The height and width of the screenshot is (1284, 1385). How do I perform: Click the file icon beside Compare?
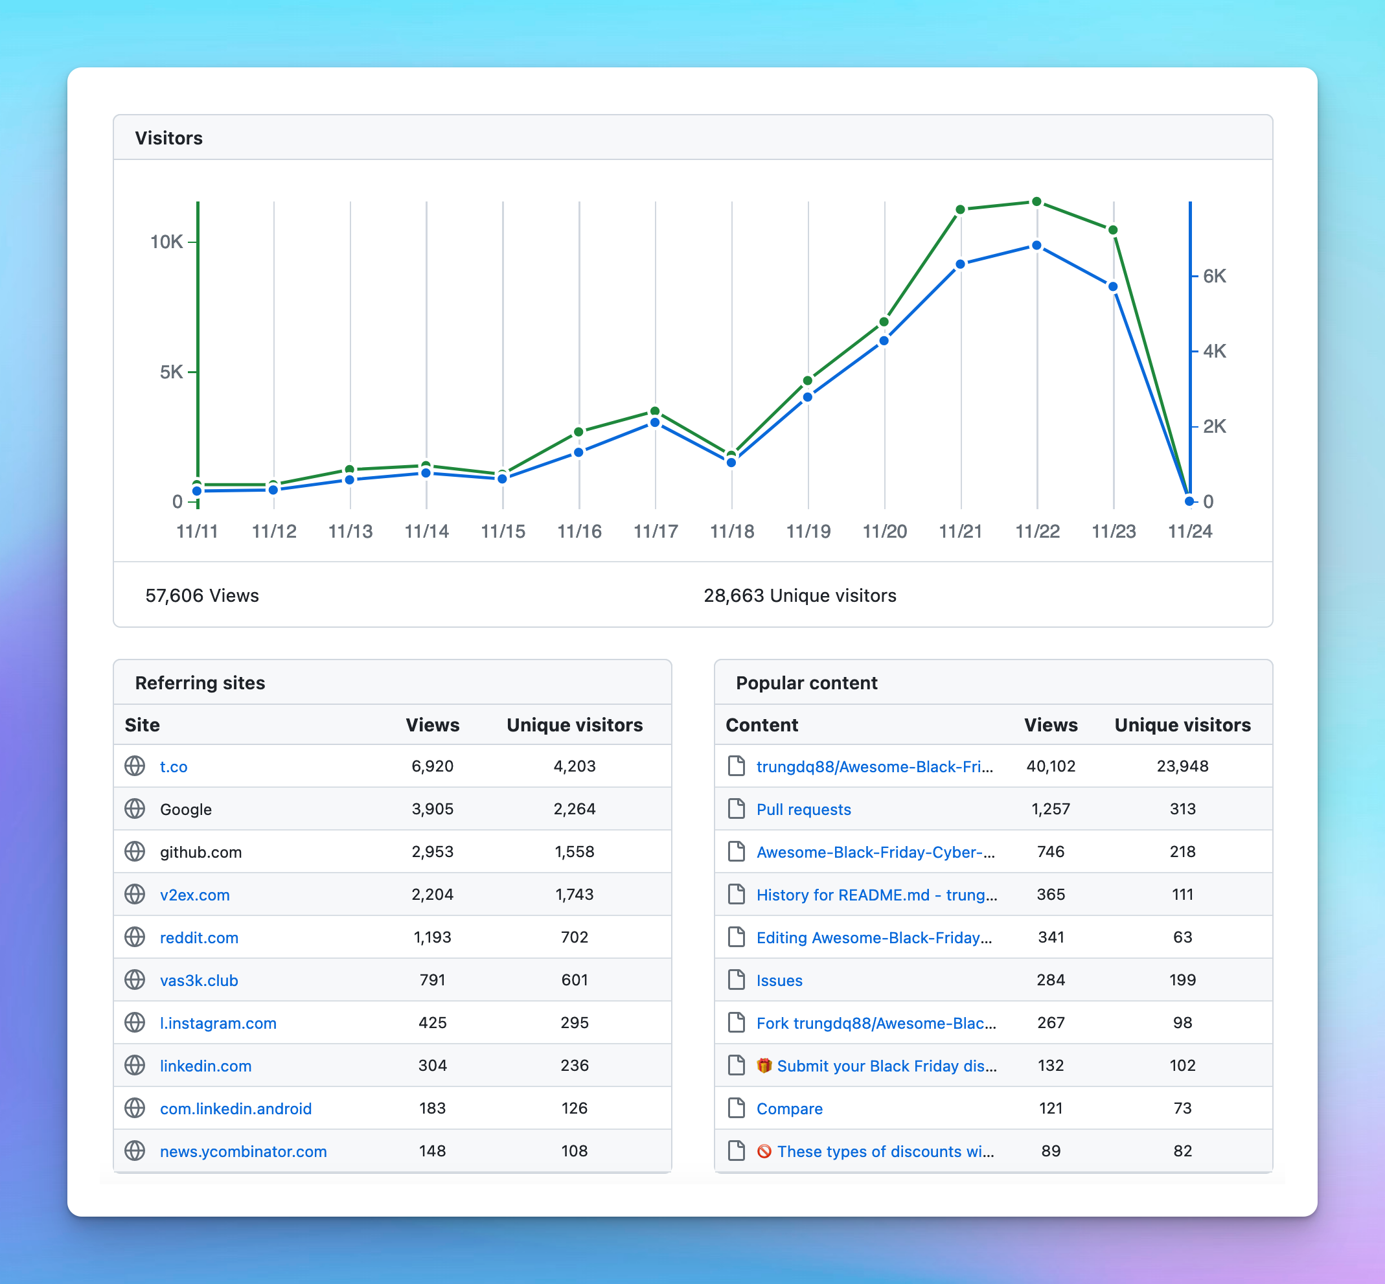pos(736,1108)
